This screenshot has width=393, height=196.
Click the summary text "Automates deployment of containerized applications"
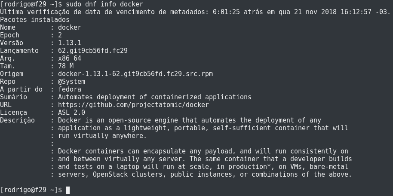click(x=155, y=97)
